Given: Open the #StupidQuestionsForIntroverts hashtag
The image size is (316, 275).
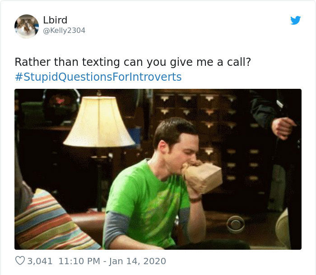Looking at the screenshot, I should [x=98, y=77].
